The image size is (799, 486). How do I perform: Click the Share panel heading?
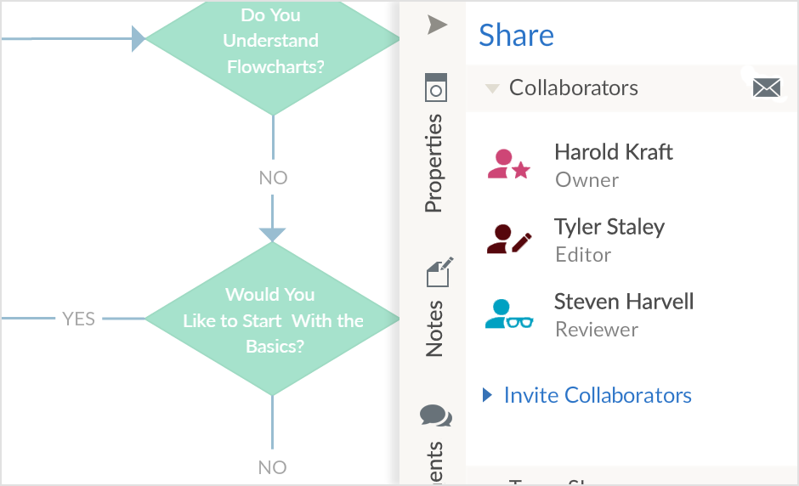(516, 35)
